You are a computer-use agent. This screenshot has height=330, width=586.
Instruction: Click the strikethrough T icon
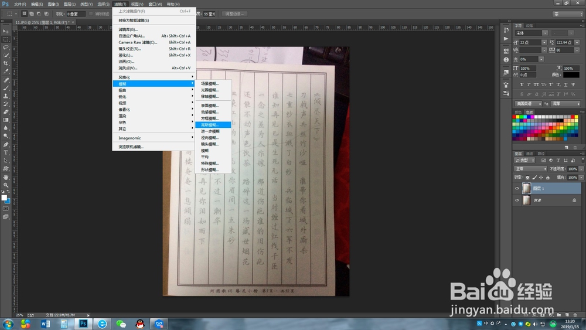click(573, 84)
